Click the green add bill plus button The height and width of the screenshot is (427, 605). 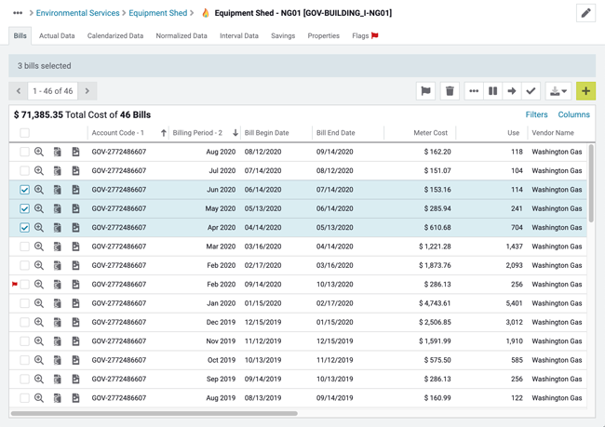[585, 91]
